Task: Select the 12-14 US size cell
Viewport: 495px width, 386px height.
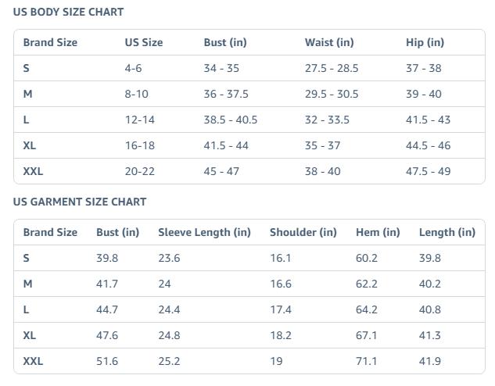Action: (140, 120)
